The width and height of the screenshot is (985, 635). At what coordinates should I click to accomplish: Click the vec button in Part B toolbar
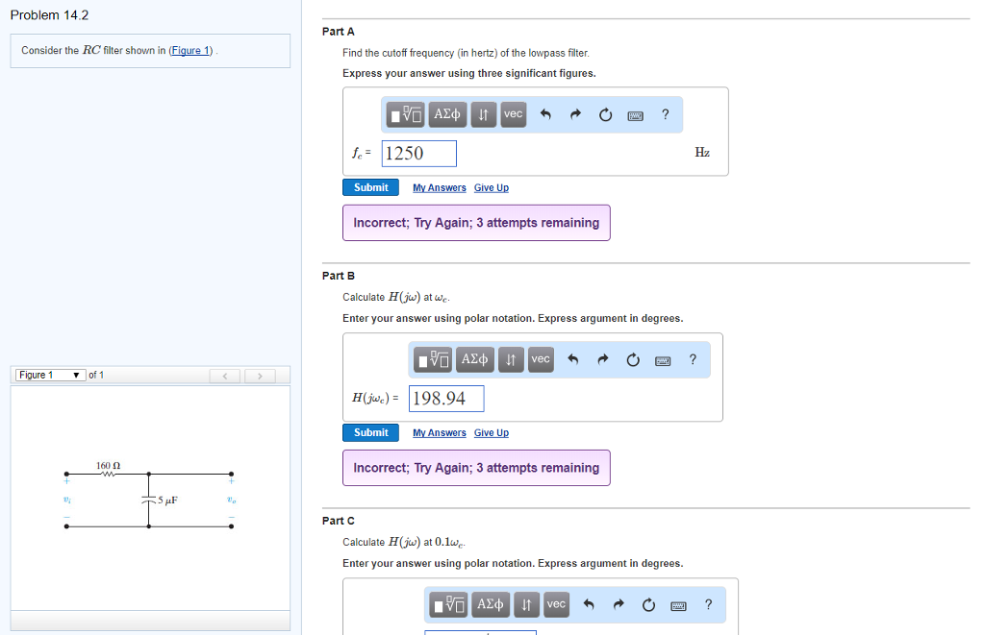[541, 359]
